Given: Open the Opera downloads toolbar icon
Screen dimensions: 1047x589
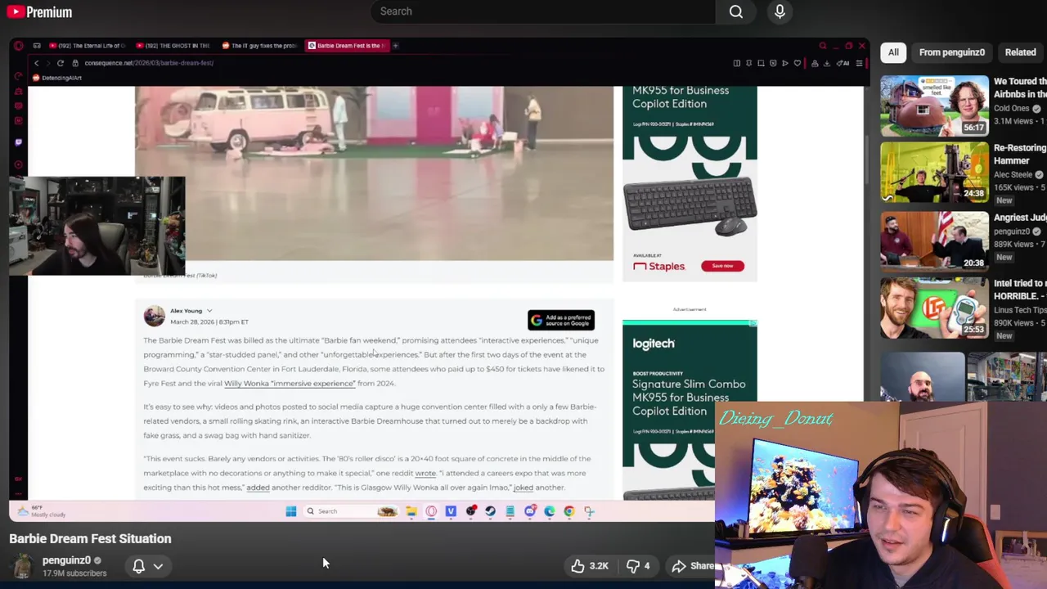Looking at the screenshot, I should [827, 63].
